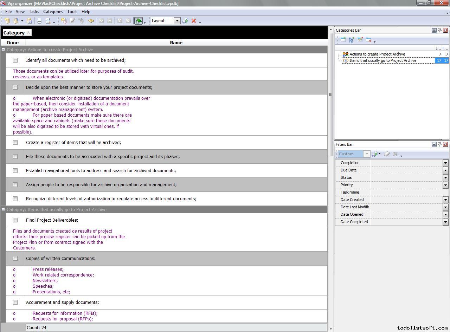
Task: Tick the 'Final Project Deliverables' checkbox
Action: [x=15, y=220]
